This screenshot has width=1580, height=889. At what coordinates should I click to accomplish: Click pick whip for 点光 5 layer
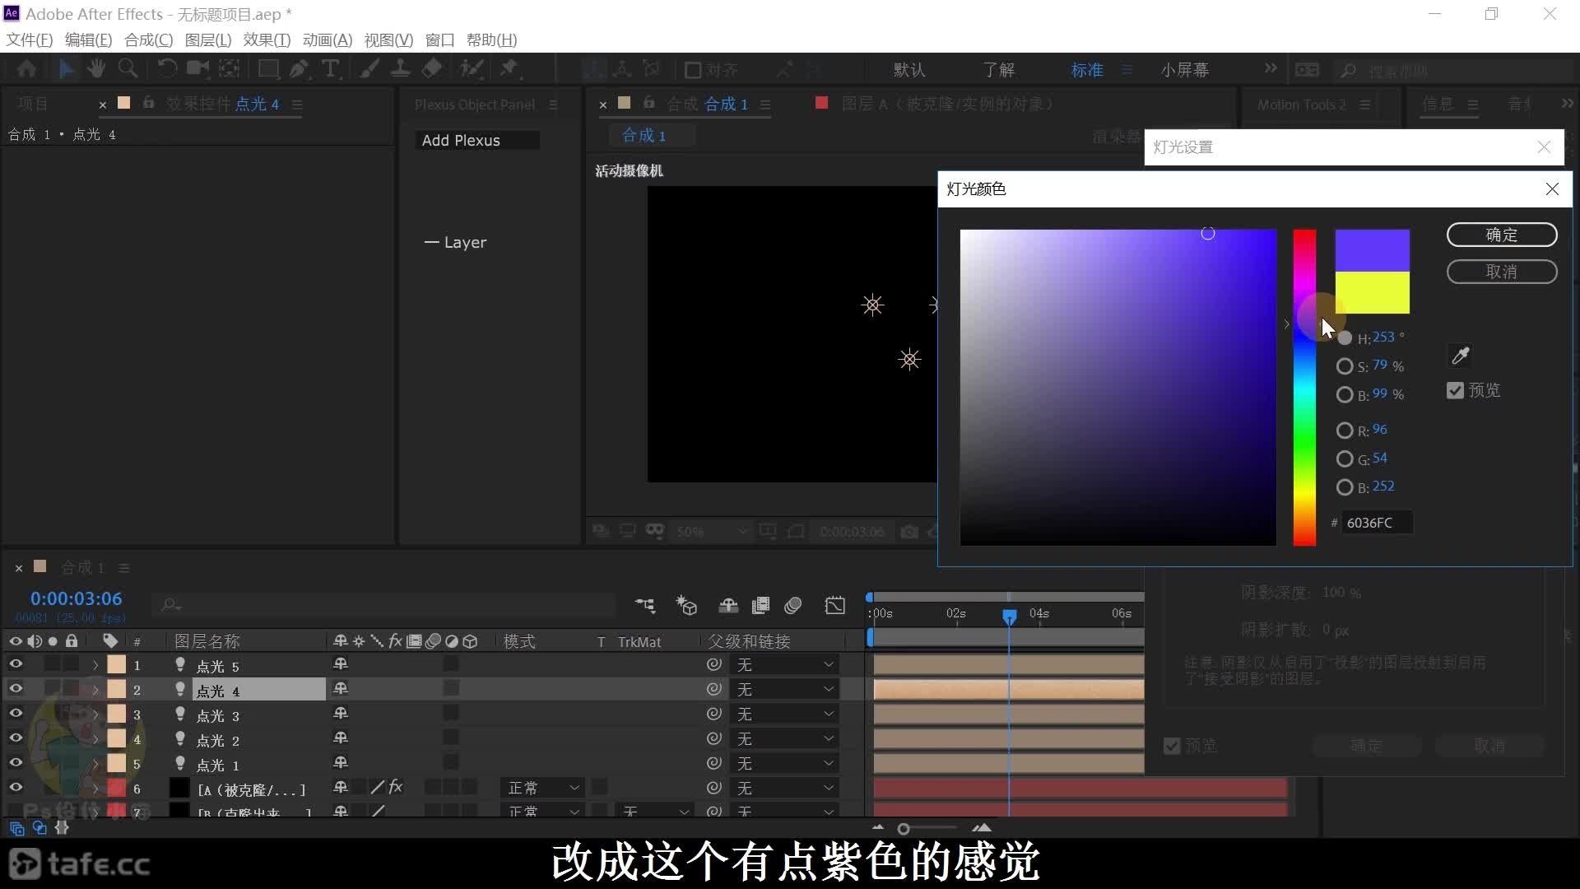click(713, 664)
